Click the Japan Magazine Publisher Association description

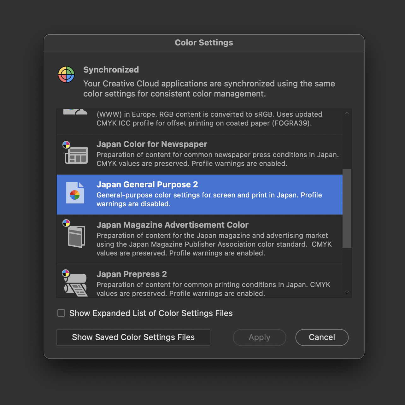pos(214,244)
